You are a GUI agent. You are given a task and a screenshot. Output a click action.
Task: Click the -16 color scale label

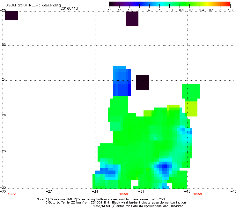pyautogui.click(x=108, y=10)
